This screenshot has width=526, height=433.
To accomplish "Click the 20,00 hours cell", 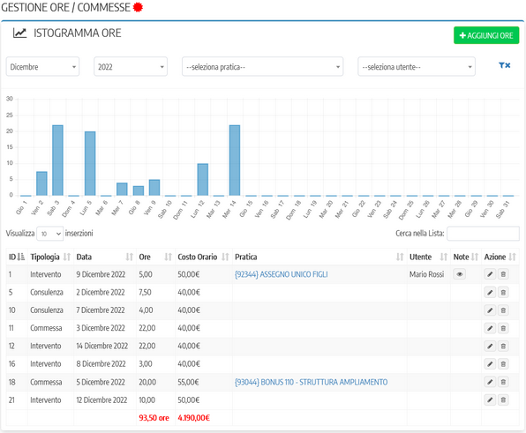I will 147,382.
